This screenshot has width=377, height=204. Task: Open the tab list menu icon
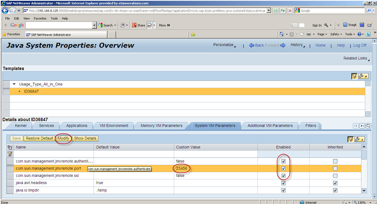click(368, 125)
